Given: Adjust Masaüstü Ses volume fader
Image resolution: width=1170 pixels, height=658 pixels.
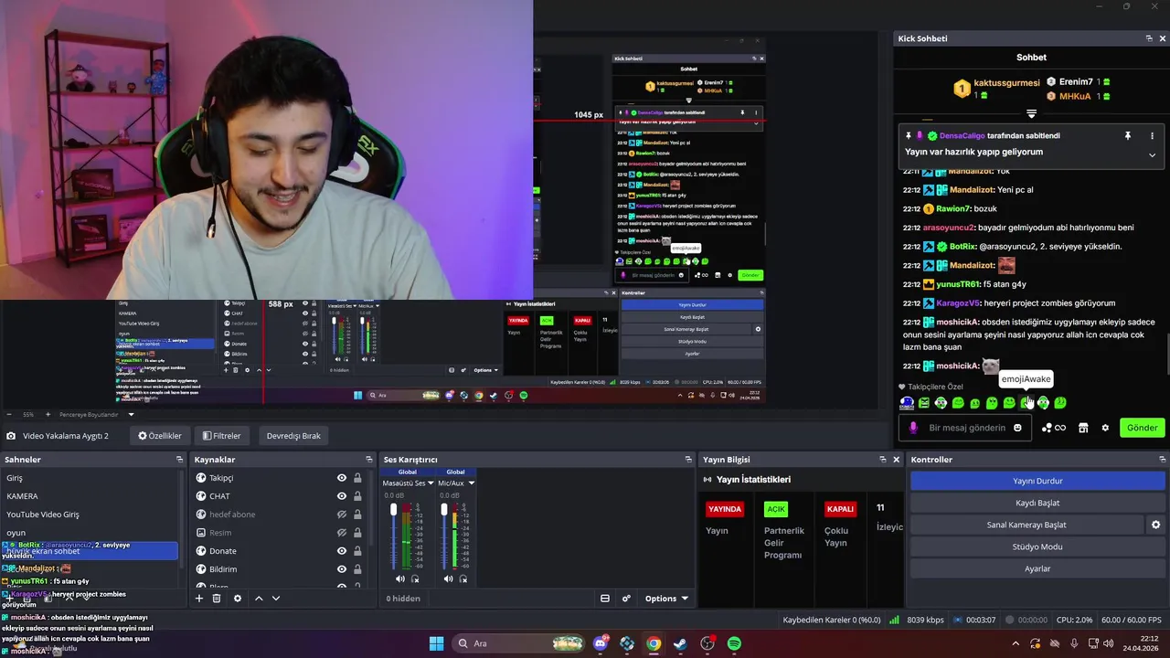Looking at the screenshot, I should (x=394, y=510).
